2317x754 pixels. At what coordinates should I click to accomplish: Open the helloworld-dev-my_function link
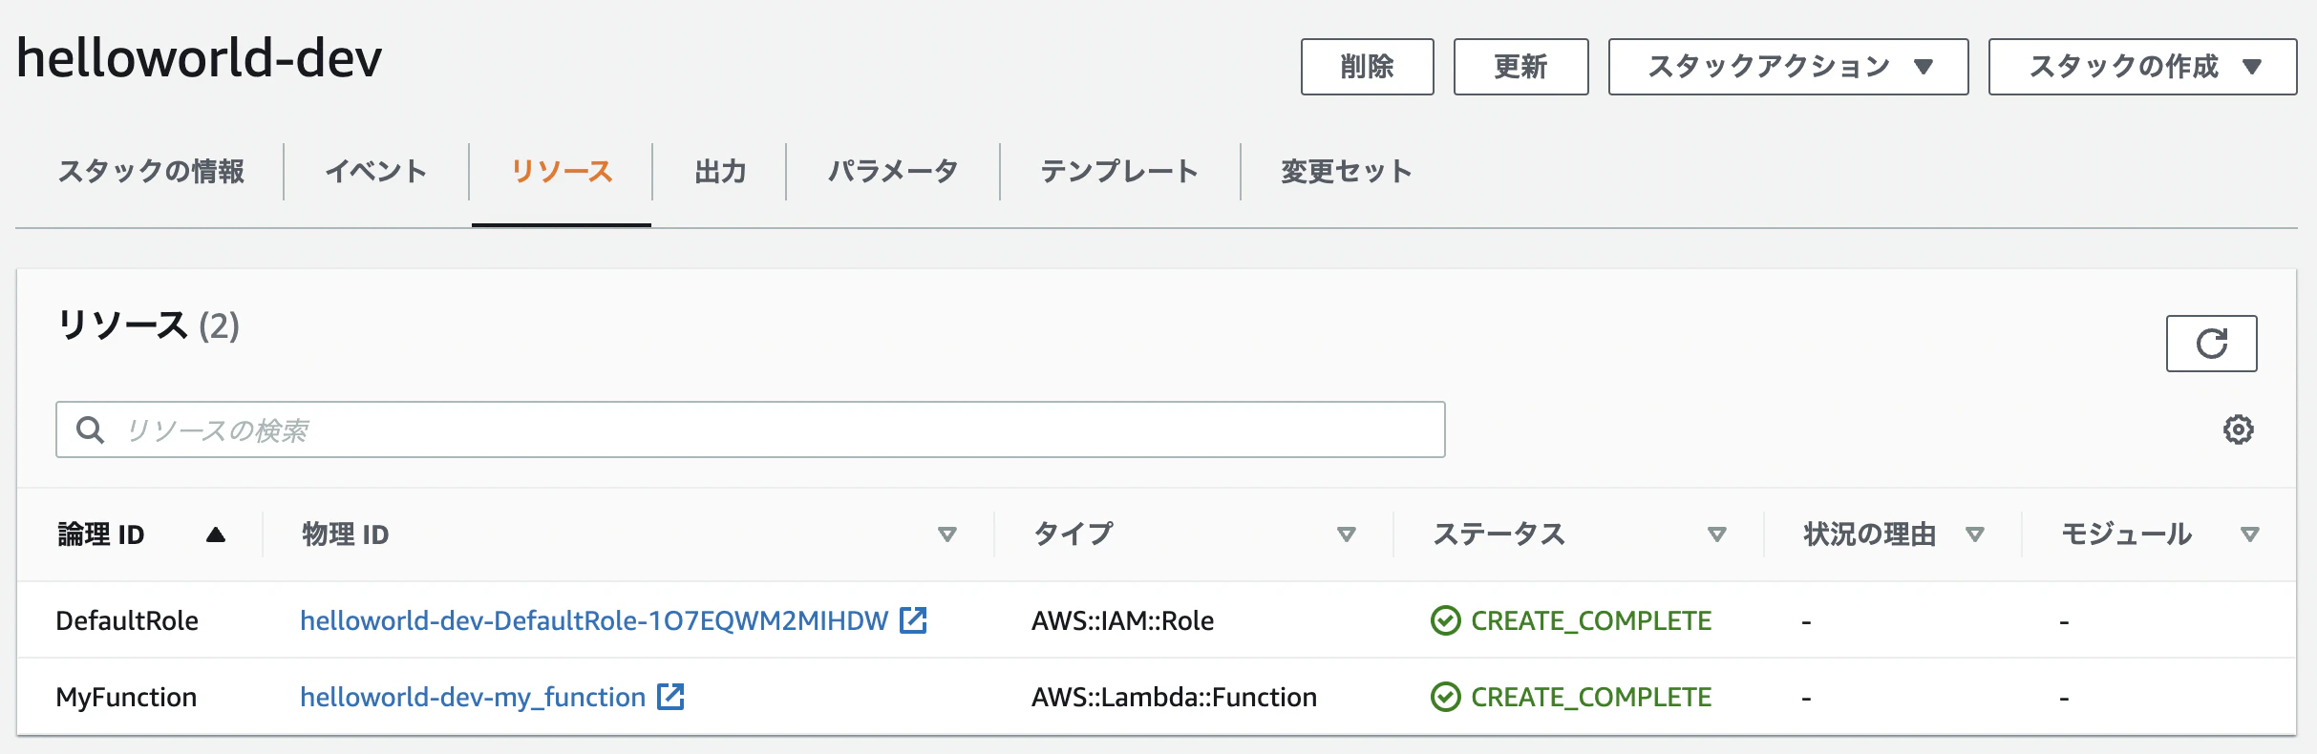pos(473,697)
